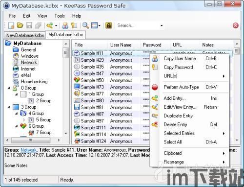Click the Show Entries toolbar icon
Screen dimensions: 244x187
pyautogui.click(x=94, y=25)
